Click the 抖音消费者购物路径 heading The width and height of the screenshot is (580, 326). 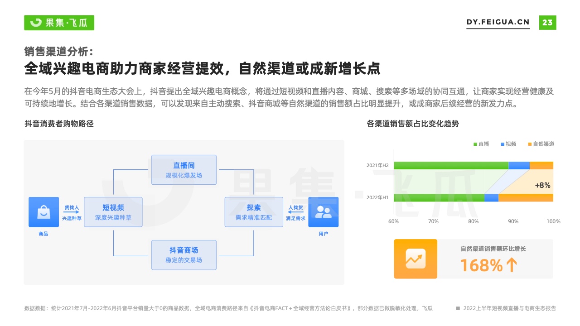59,123
